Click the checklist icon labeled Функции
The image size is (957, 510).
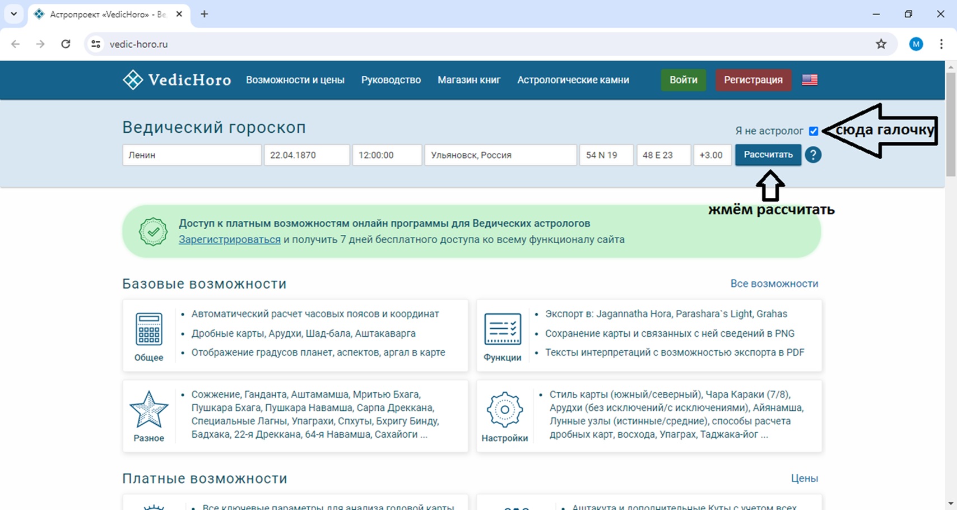coord(502,329)
